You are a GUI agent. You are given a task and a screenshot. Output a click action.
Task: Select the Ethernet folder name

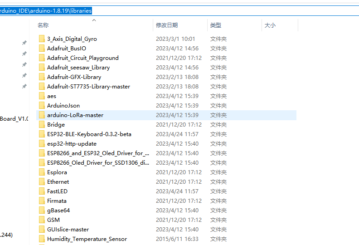click(x=58, y=182)
